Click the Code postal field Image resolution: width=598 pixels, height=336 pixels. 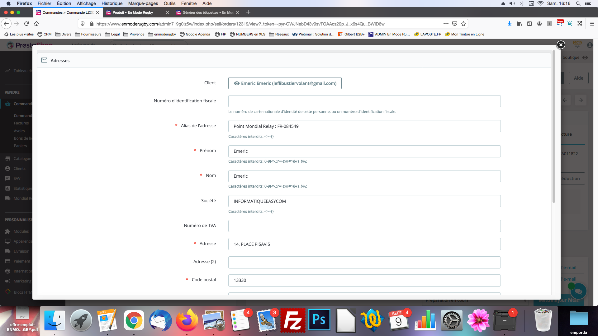click(x=364, y=280)
